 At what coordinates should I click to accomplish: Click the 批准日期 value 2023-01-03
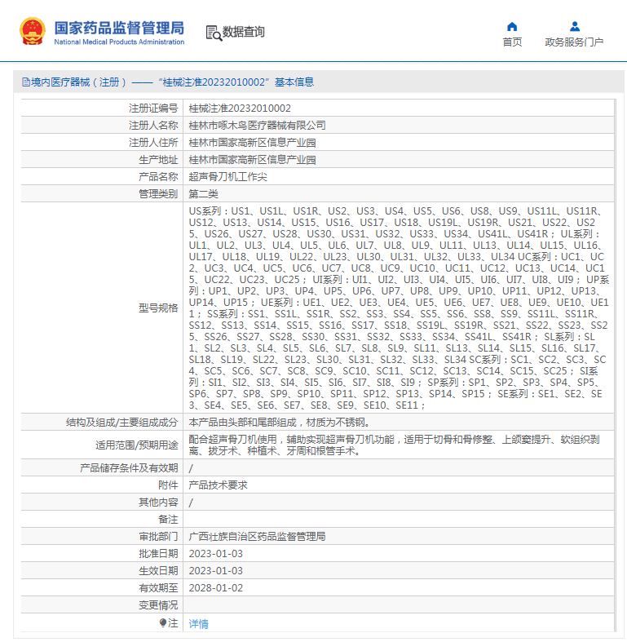[x=216, y=554]
